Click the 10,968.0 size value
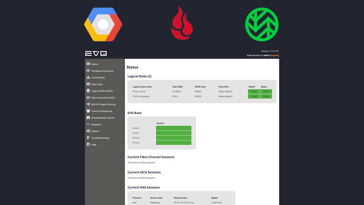The width and height of the screenshot is (364, 205). point(177,91)
